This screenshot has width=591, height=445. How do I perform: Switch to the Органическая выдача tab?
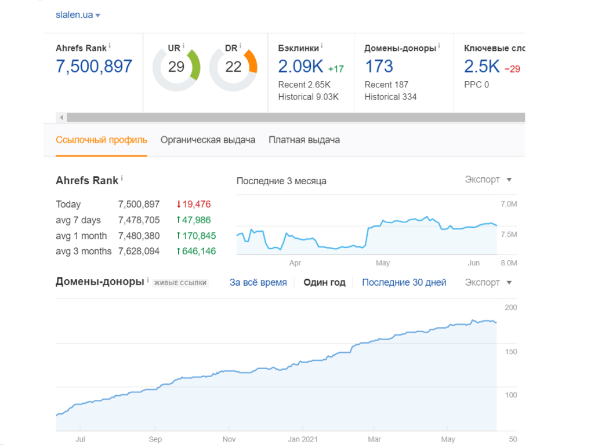pyautogui.click(x=208, y=140)
